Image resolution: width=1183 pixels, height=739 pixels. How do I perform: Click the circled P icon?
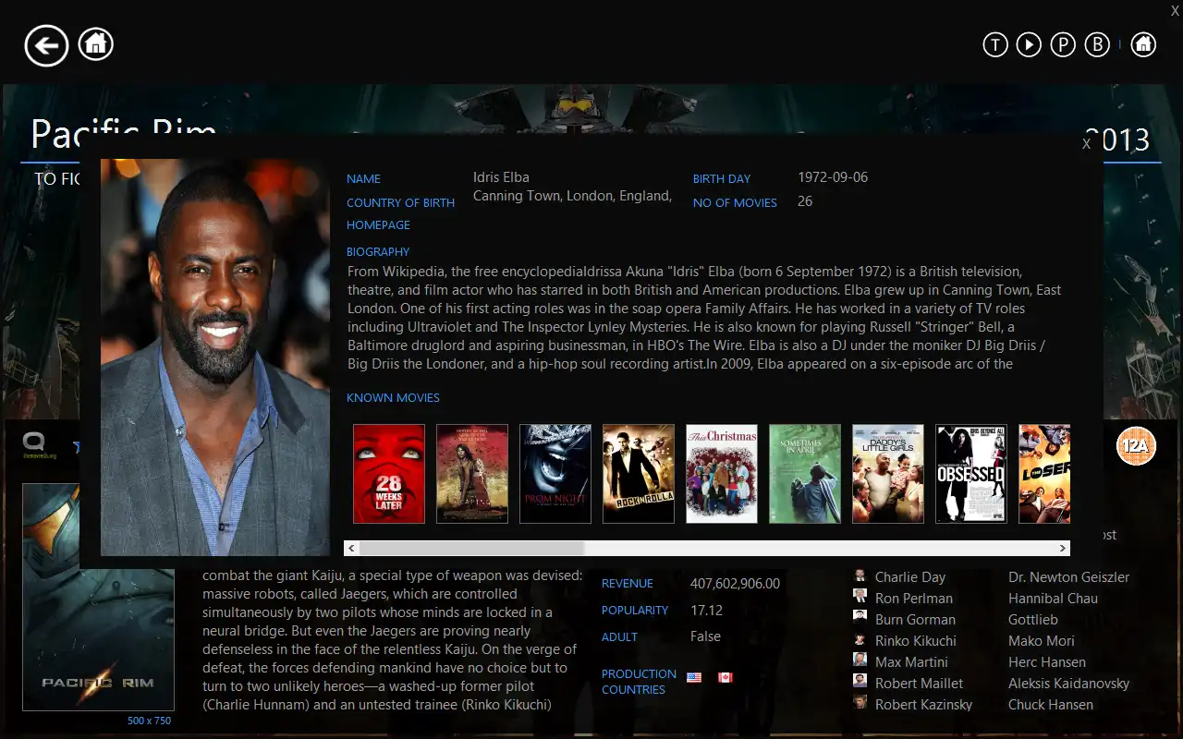coord(1063,44)
